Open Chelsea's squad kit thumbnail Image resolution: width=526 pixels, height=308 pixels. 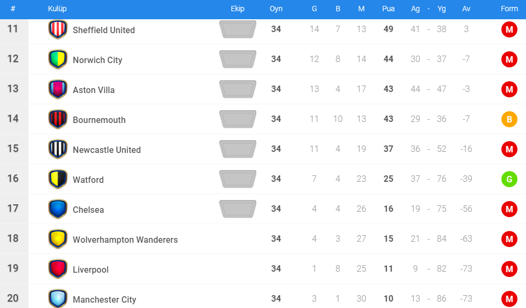point(238,209)
